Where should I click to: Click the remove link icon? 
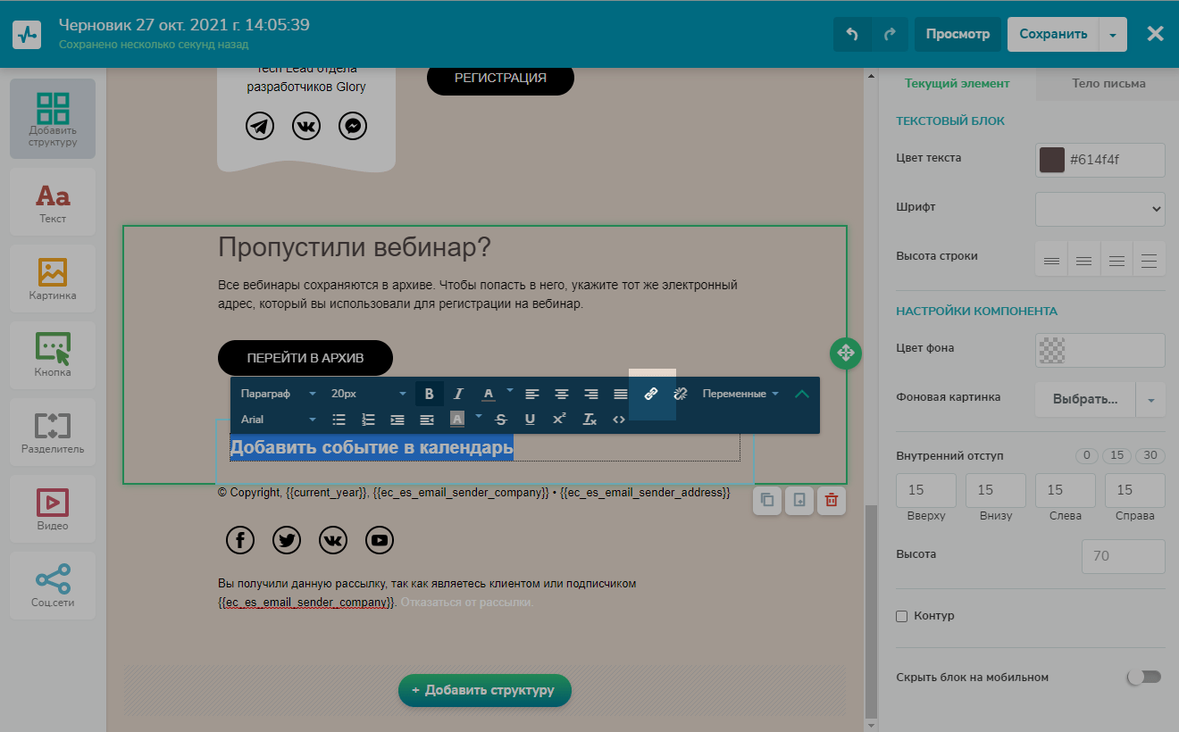680,394
